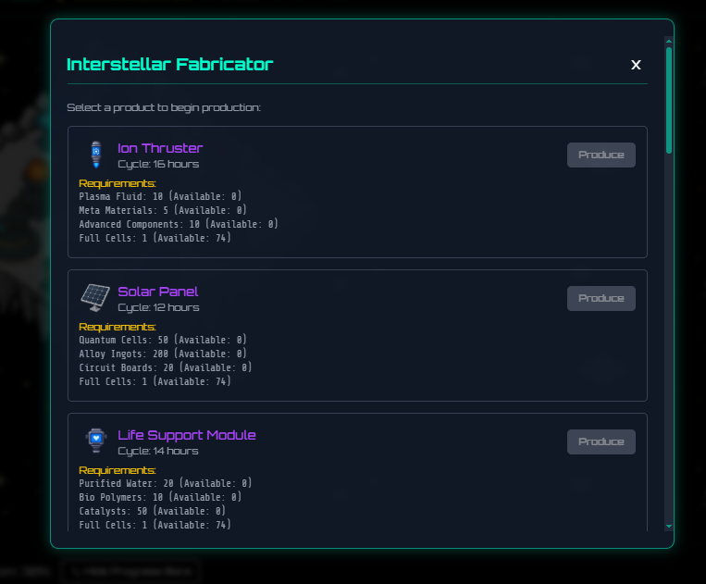Click the scrollbar down arrow
Screen dimensions: 706x584
(x=669, y=526)
